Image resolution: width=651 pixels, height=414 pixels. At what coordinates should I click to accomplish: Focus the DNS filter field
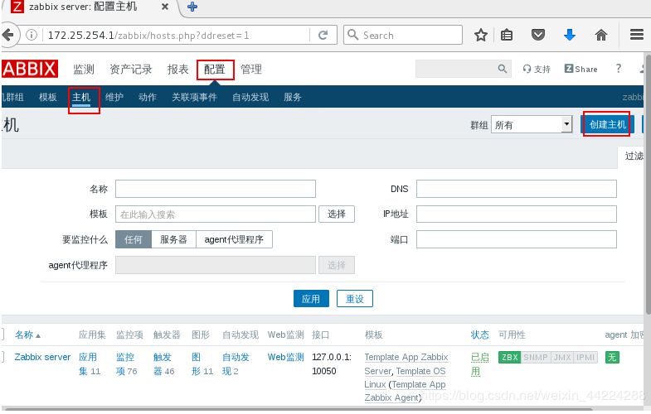pos(517,189)
